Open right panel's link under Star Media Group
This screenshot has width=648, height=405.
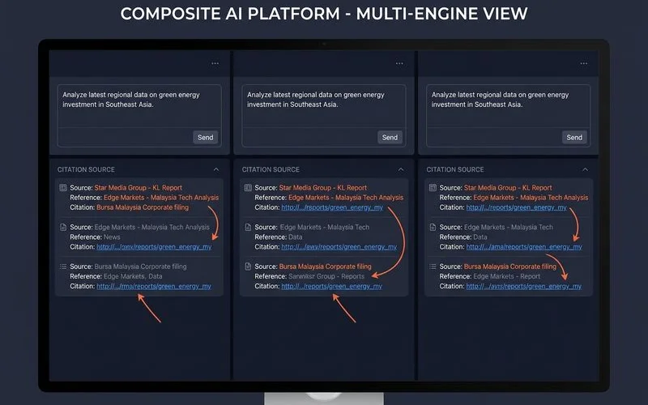point(516,207)
